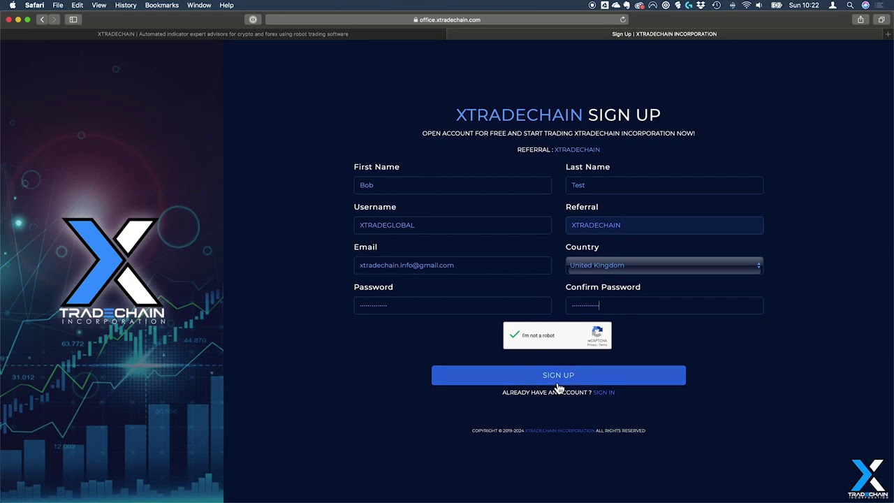
Task: Show all tabs overview button
Action: click(x=881, y=20)
